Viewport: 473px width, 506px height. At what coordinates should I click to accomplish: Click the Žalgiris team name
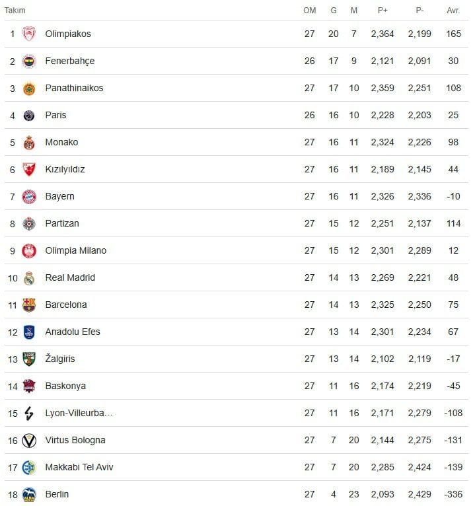pos(60,358)
